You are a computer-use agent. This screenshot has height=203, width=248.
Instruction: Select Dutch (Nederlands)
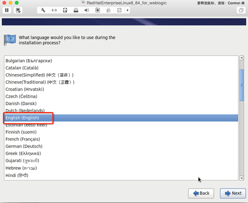(121, 111)
